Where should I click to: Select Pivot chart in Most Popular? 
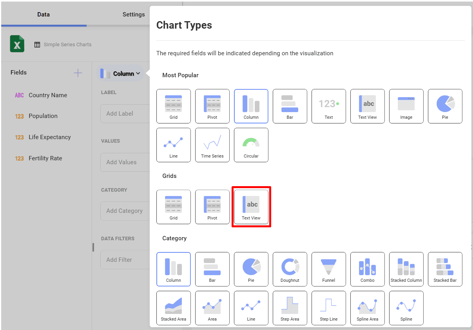(x=212, y=106)
